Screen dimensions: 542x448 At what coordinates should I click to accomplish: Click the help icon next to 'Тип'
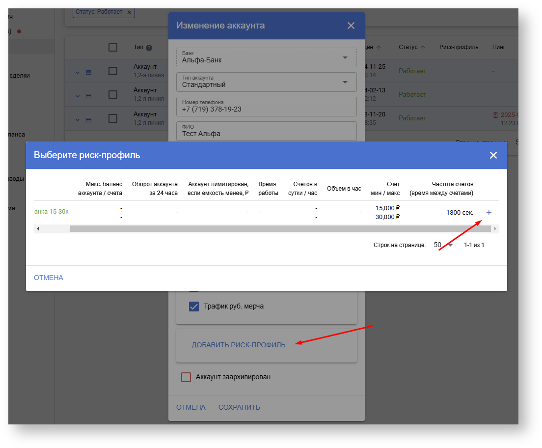[149, 48]
